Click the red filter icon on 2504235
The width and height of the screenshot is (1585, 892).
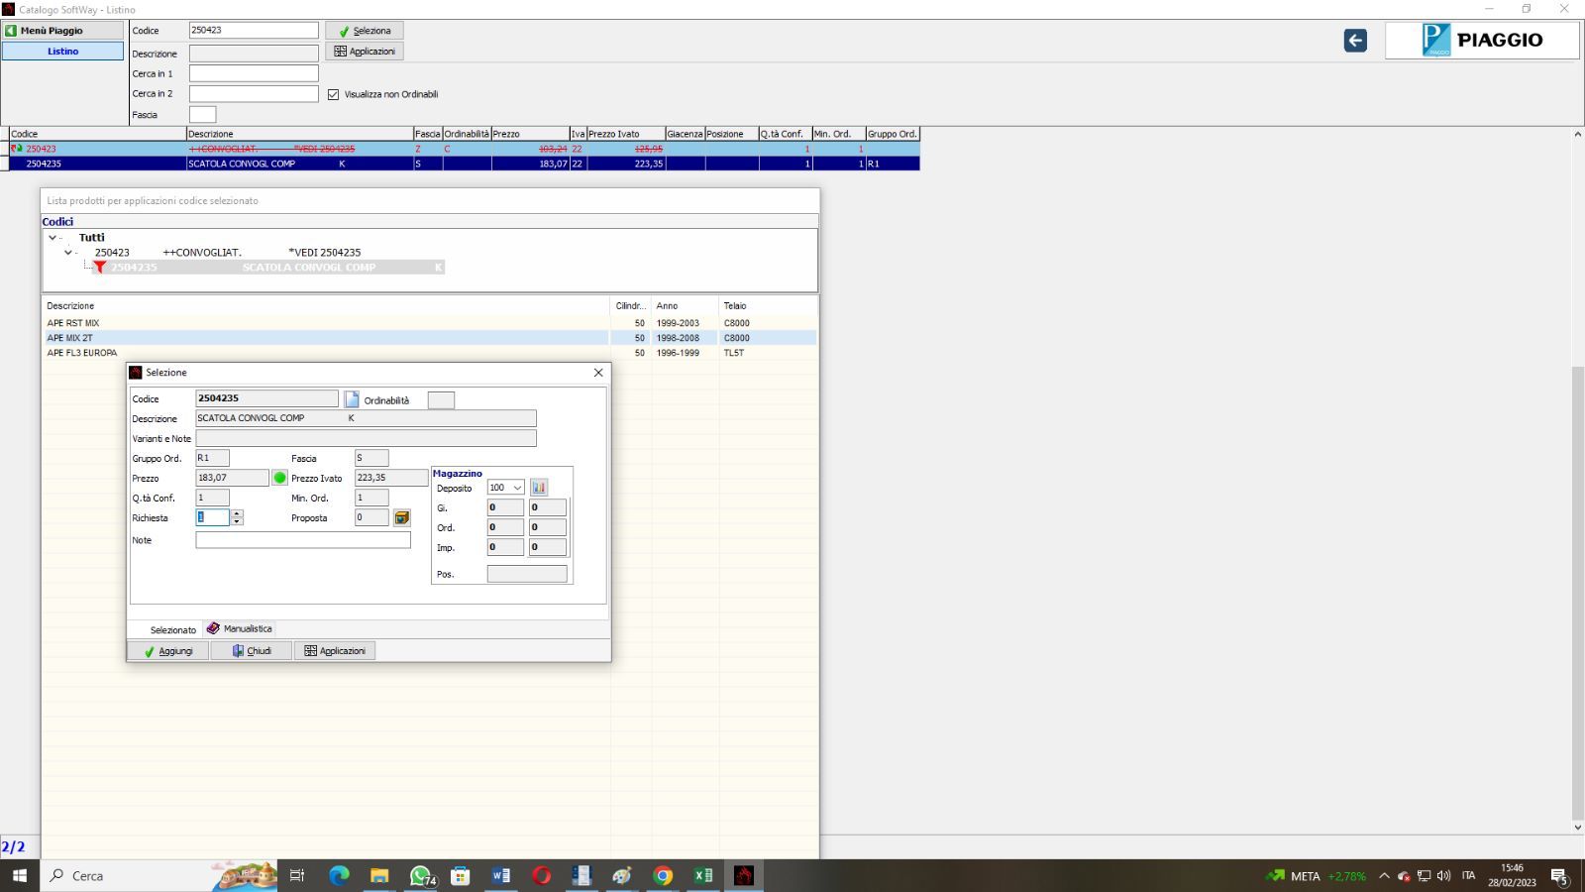click(x=100, y=268)
